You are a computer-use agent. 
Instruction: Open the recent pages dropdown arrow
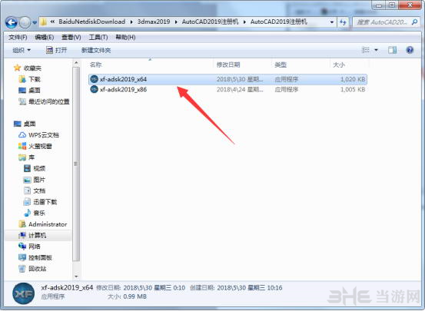click(x=35, y=23)
